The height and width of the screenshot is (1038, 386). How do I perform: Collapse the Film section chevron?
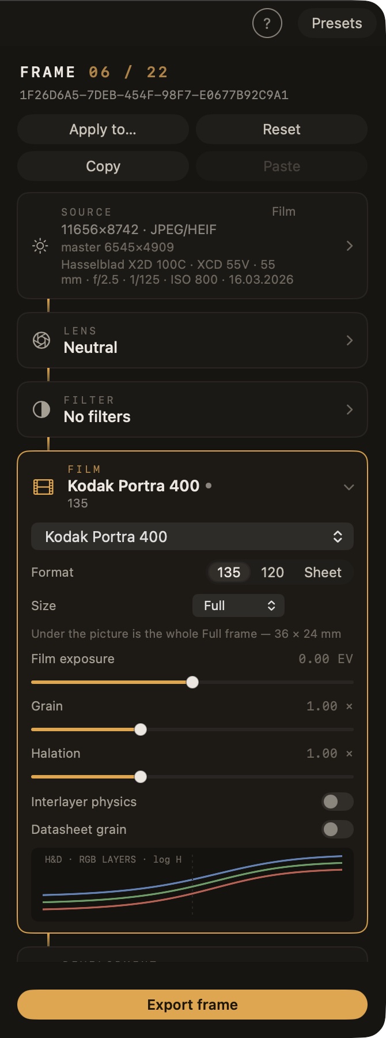click(349, 487)
